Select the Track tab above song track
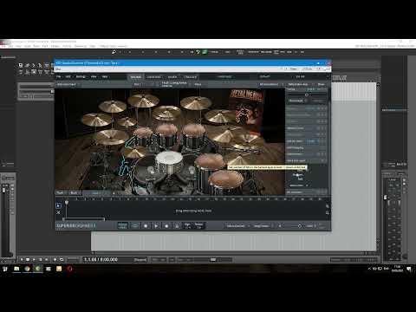The width and height of the screenshot is (416, 312). [60, 192]
